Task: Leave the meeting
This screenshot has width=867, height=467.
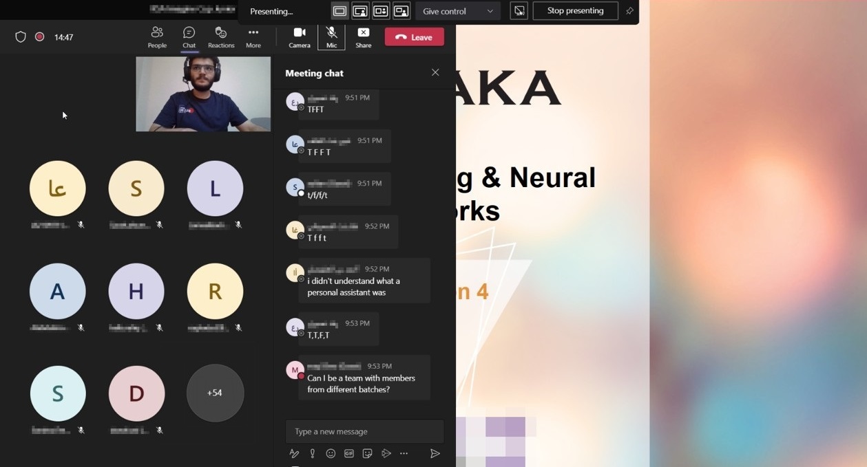Action: point(415,37)
